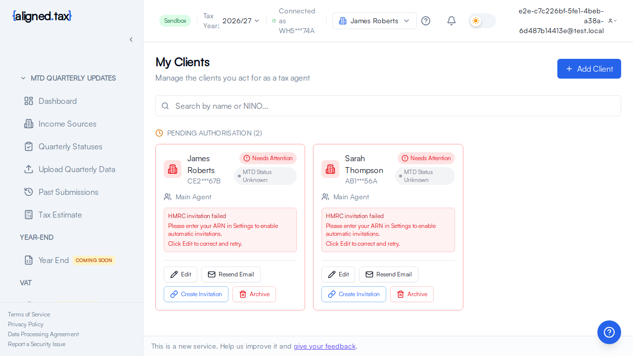Open Upload Quarterly Data
Screen dimensions: 633x356
click(x=77, y=169)
